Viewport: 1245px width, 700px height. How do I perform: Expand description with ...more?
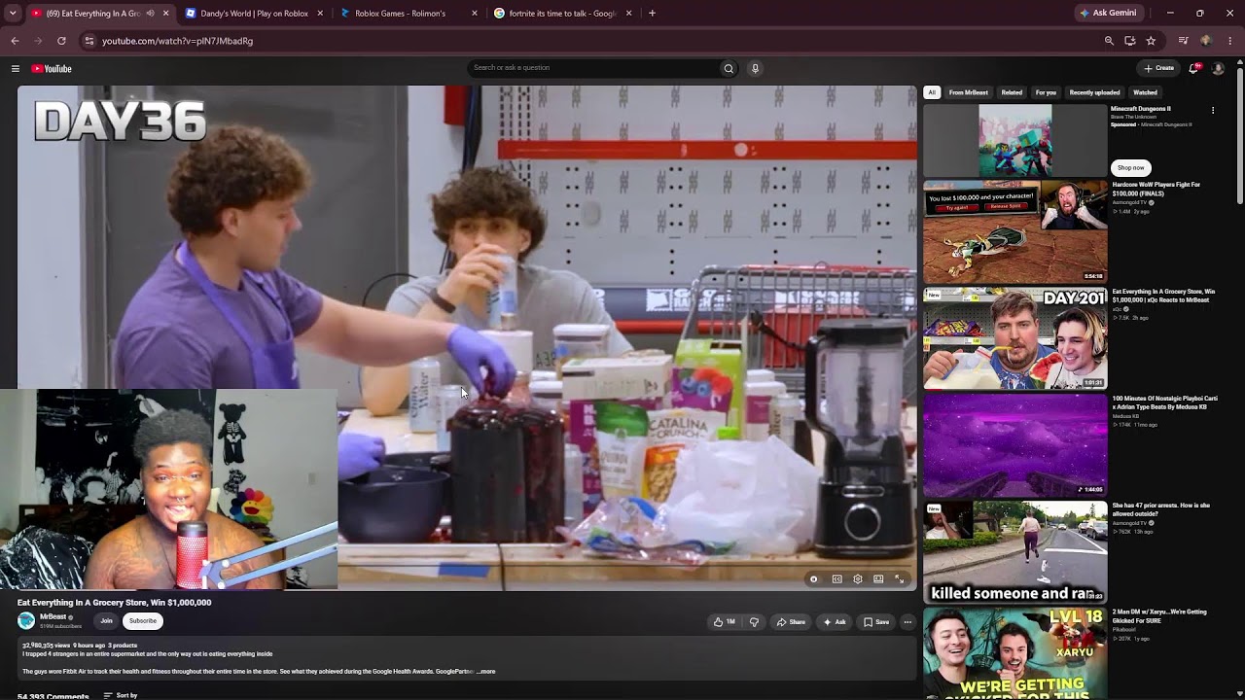(485, 671)
